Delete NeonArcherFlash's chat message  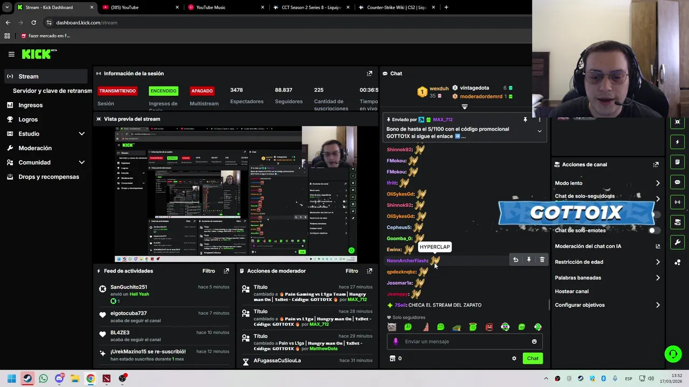[542, 260]
